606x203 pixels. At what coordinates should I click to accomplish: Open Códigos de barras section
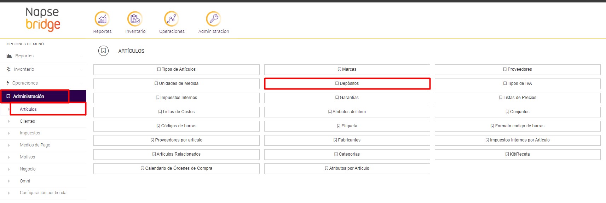(x=176, y=126)
